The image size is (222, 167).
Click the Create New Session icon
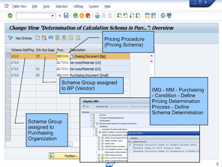pos(147,15)
